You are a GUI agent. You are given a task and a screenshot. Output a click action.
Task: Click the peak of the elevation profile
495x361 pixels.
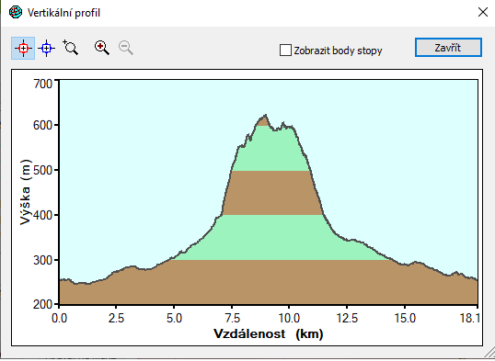tap(266, 115)
